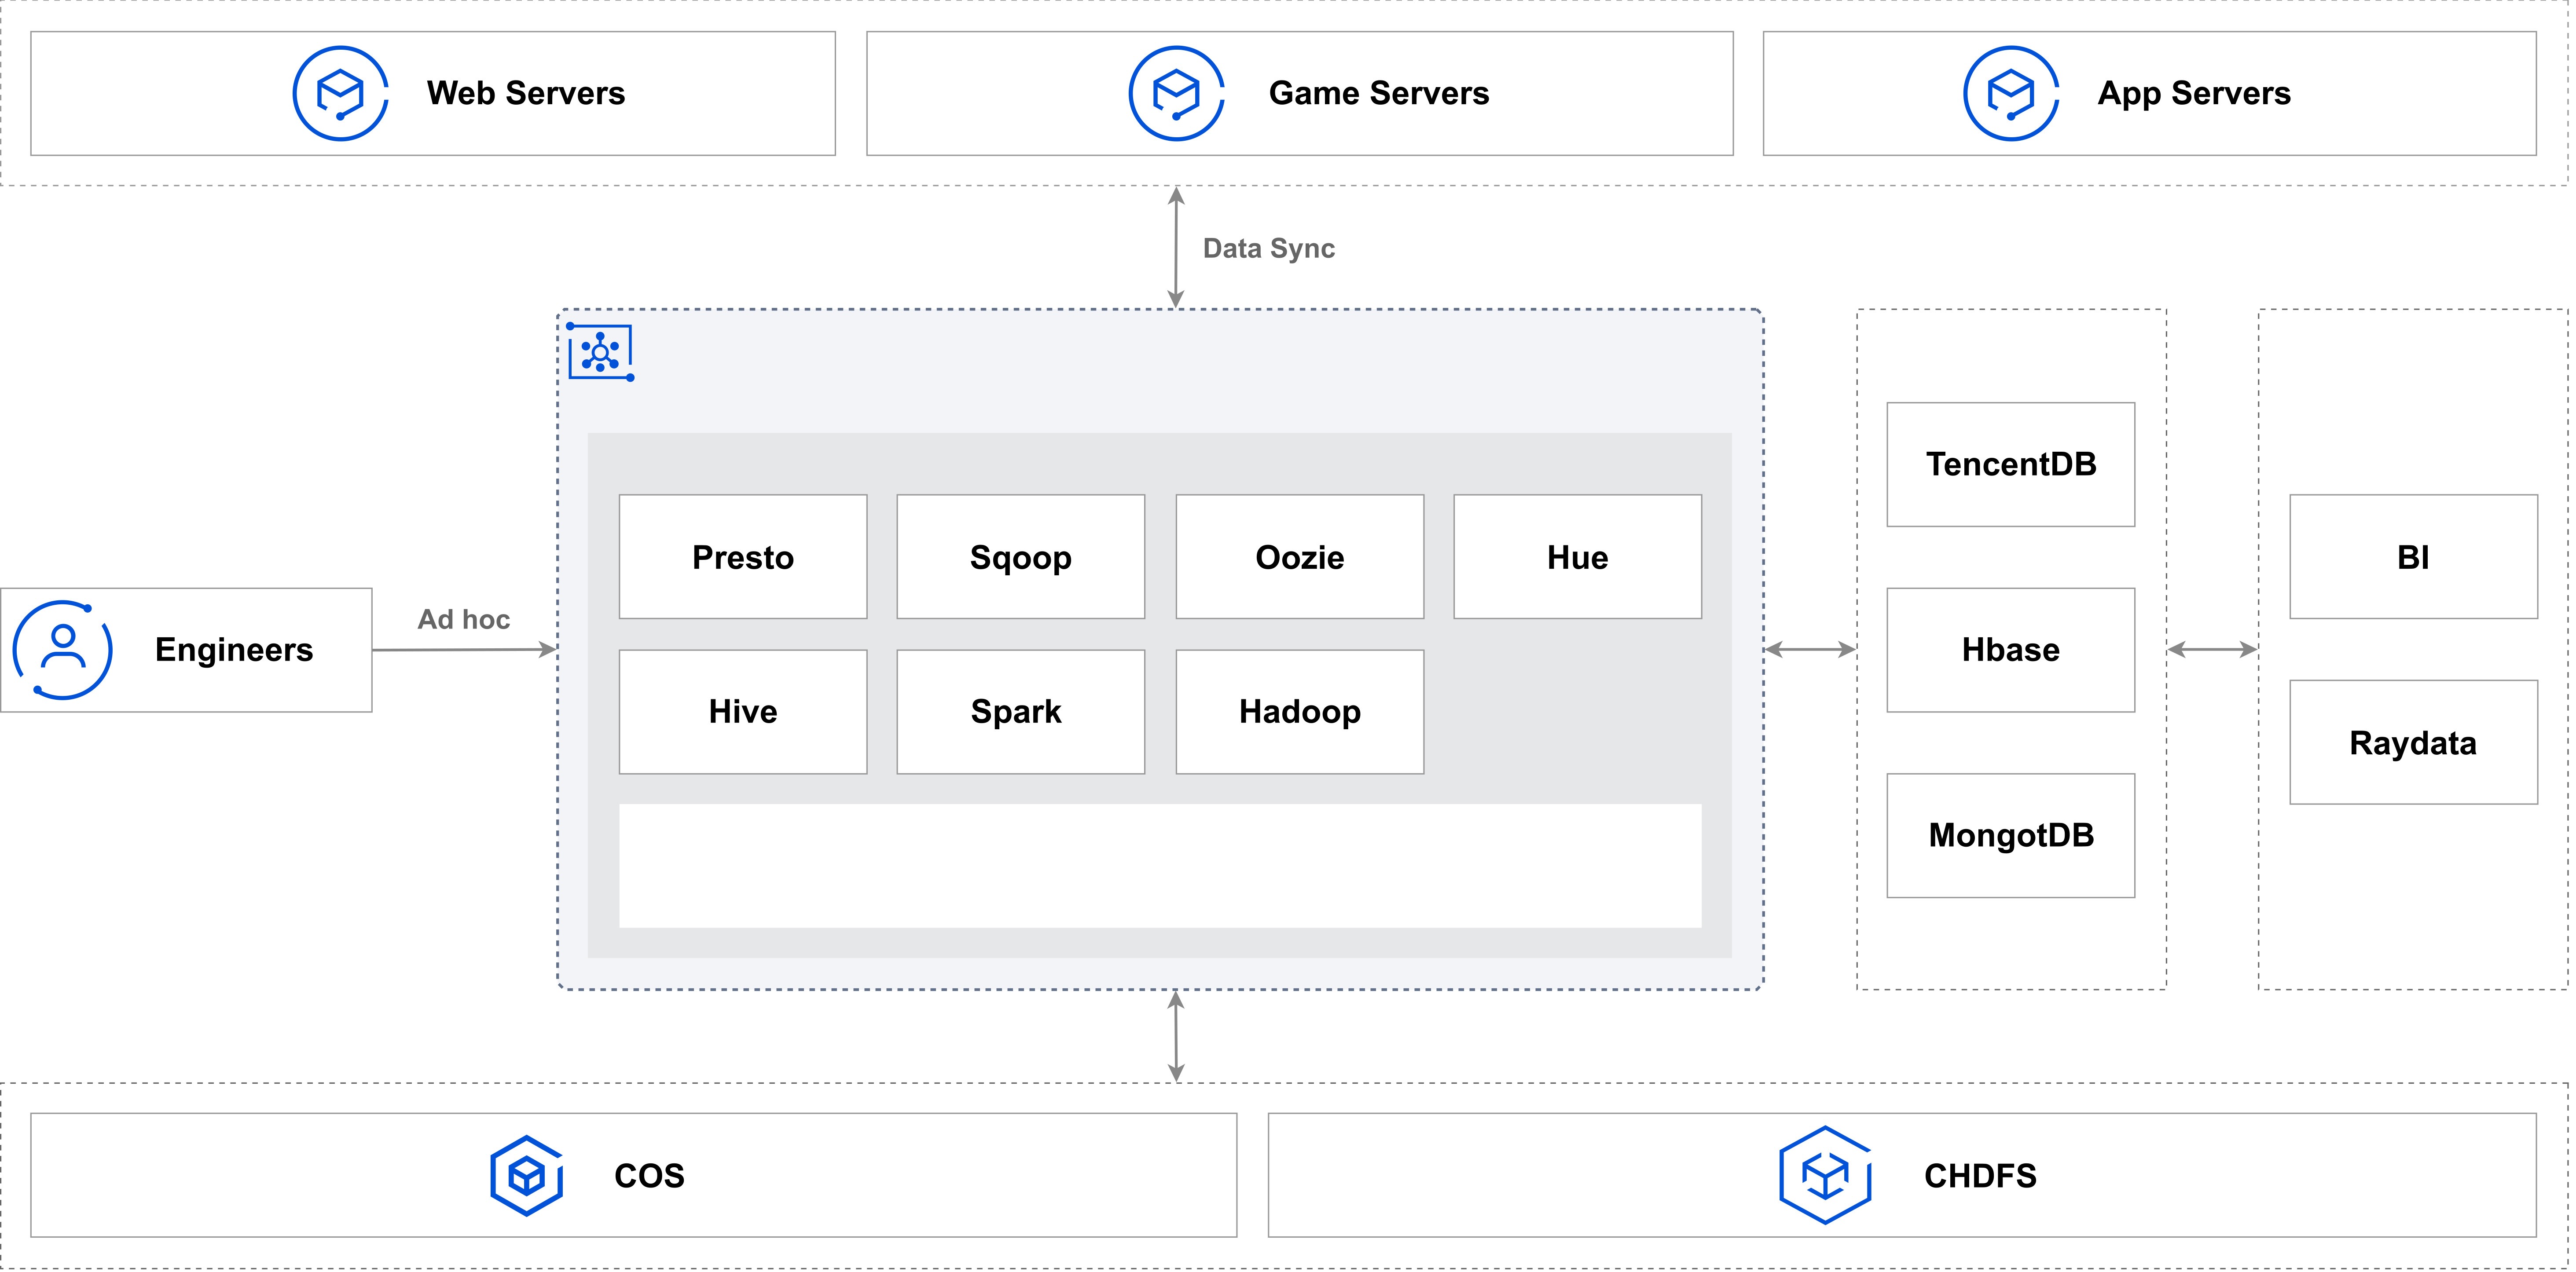
Task: Click the Engineers user icon
Action: (x=63, y=650)
